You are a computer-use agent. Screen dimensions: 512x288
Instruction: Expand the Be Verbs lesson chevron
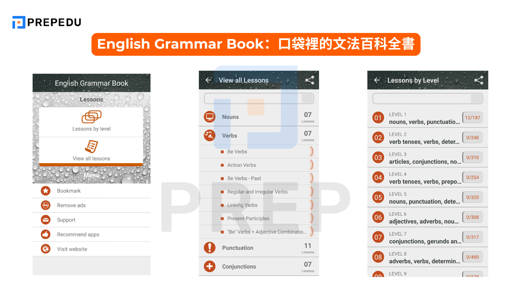pos(311,151)
